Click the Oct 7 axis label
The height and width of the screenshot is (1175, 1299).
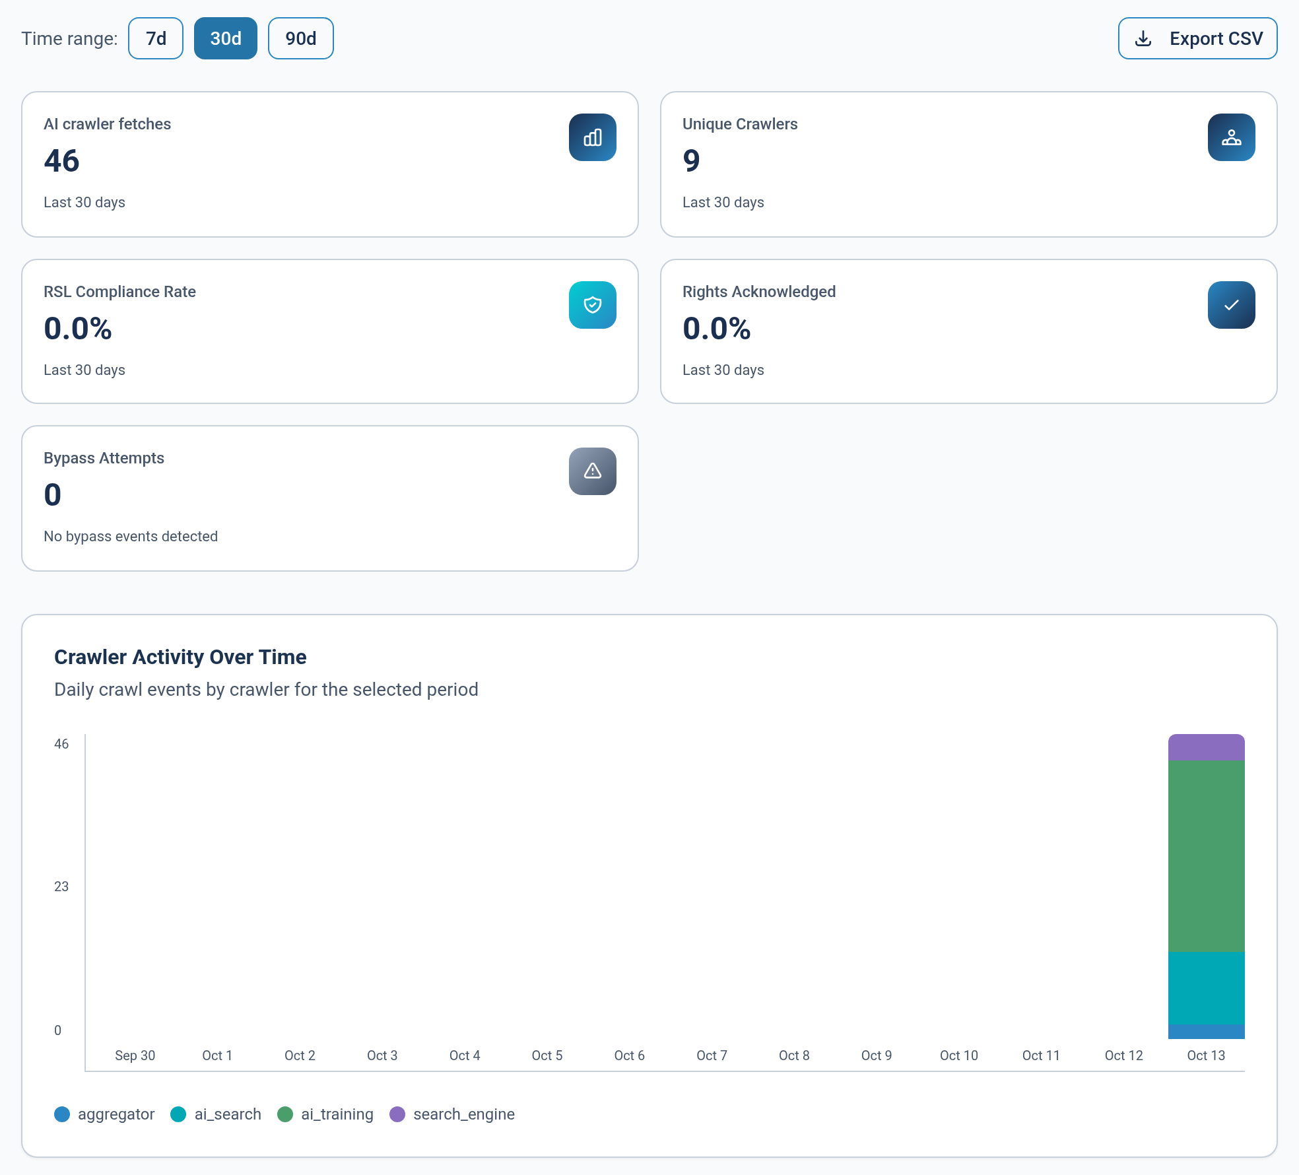point(712,1056)
